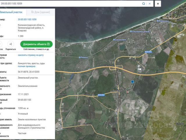Screen dimensions: 186x140
Task: Click the search magnifier icon
Action: point(144,3)
